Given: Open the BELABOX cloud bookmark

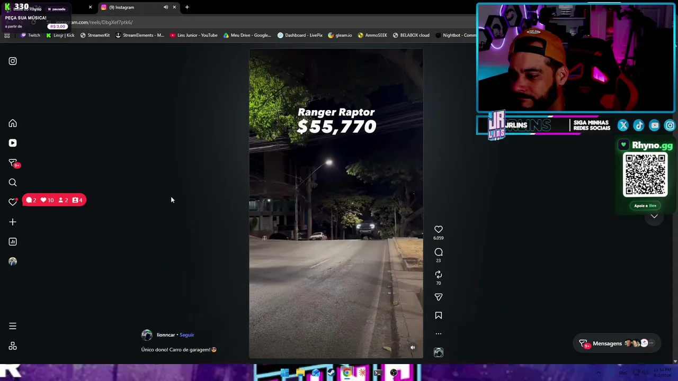Looking at the screenshot, I should [x=411, y=35].
